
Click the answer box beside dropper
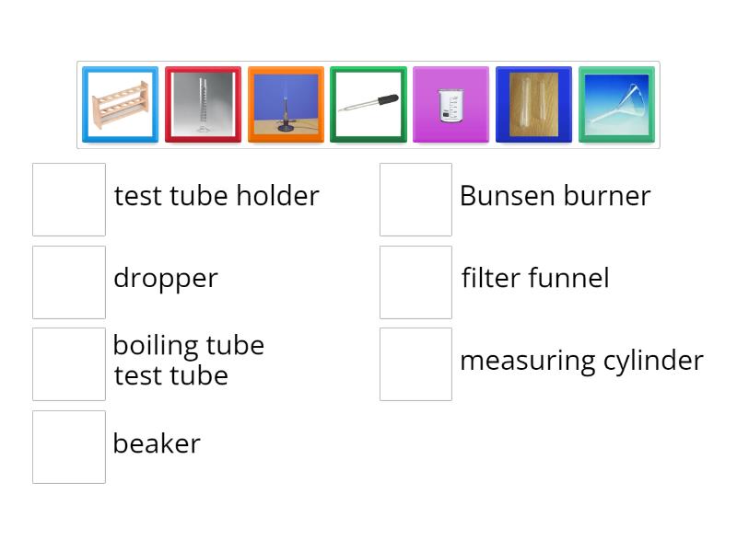[x=69, y=282]
